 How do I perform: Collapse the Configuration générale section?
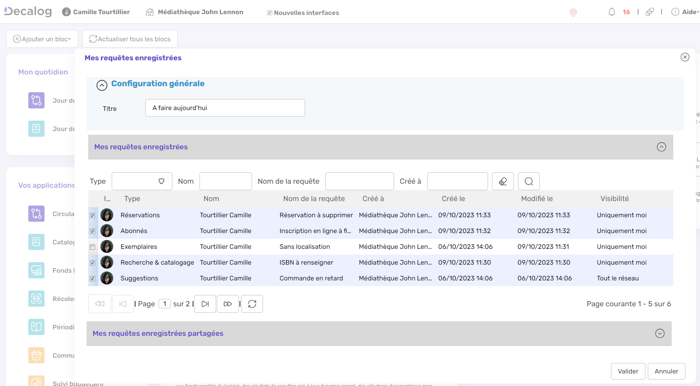(102, 85)
